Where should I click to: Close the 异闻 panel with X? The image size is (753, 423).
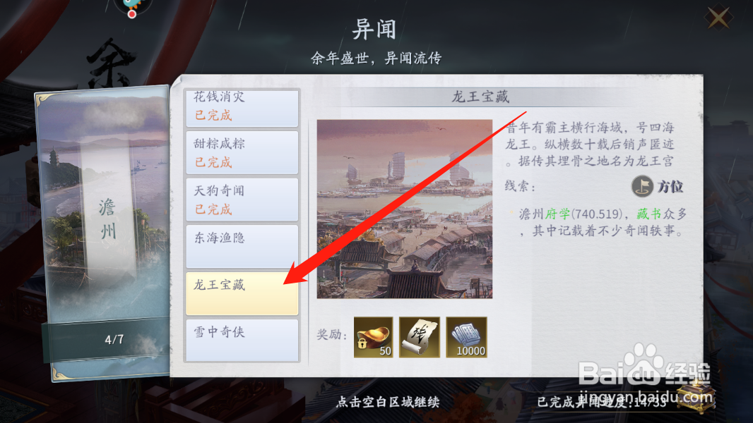point(718,18)
